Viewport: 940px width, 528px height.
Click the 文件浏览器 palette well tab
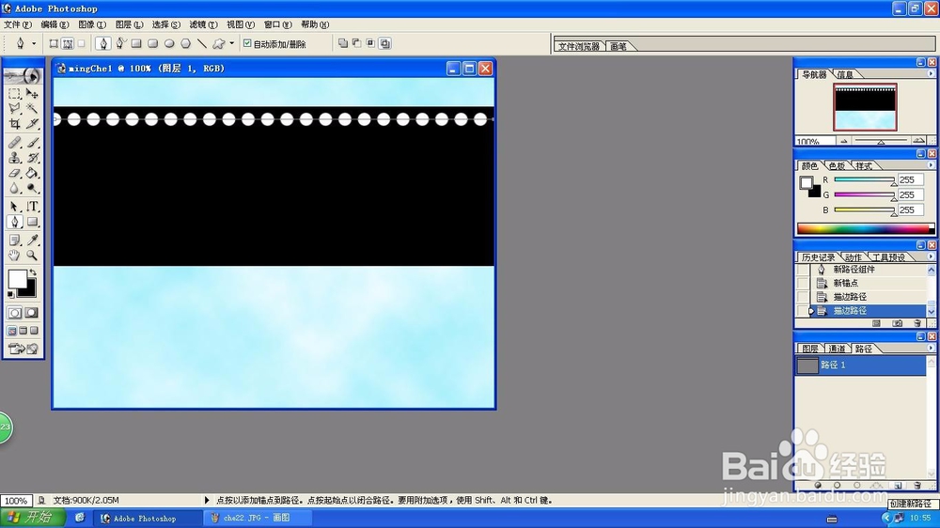point(578,46)
